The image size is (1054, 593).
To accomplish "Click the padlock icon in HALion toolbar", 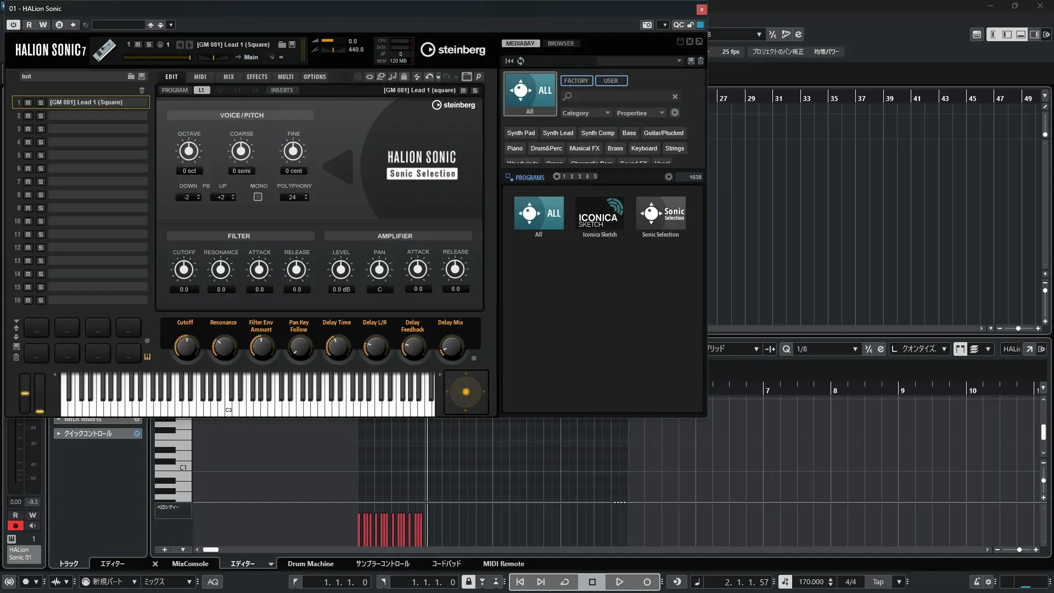I will (404, 77).
